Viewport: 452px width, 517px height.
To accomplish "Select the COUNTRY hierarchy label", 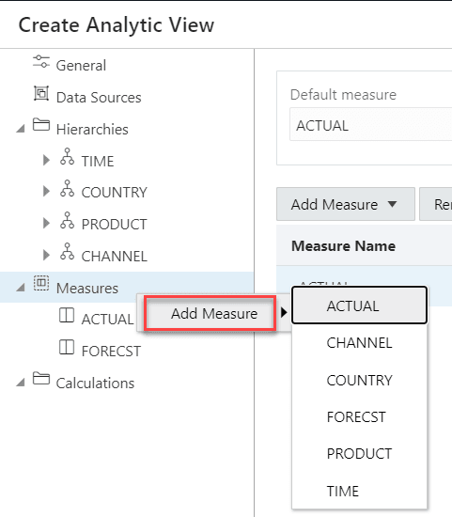I will tap(114, 192).
